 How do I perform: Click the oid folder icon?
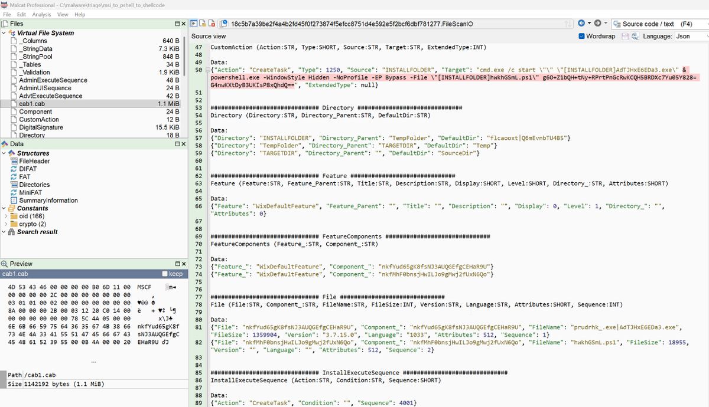[x=14, y=216]
